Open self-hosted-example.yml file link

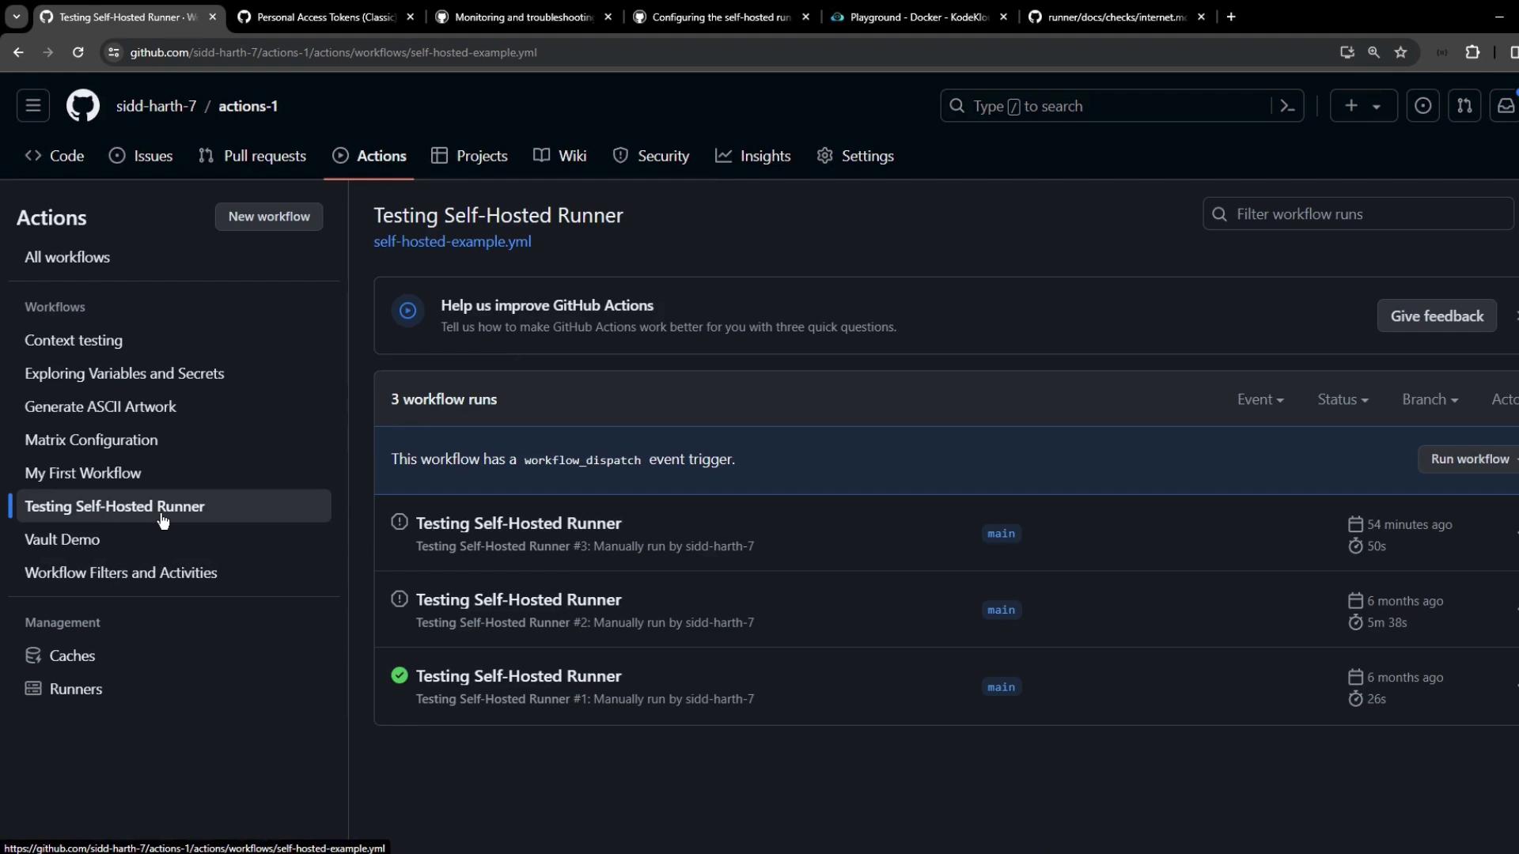(452, 242)
